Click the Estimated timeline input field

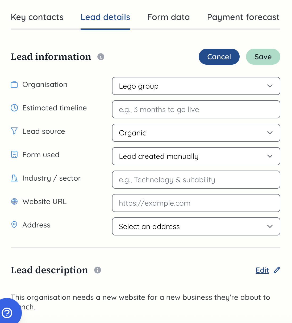[196, 109]
